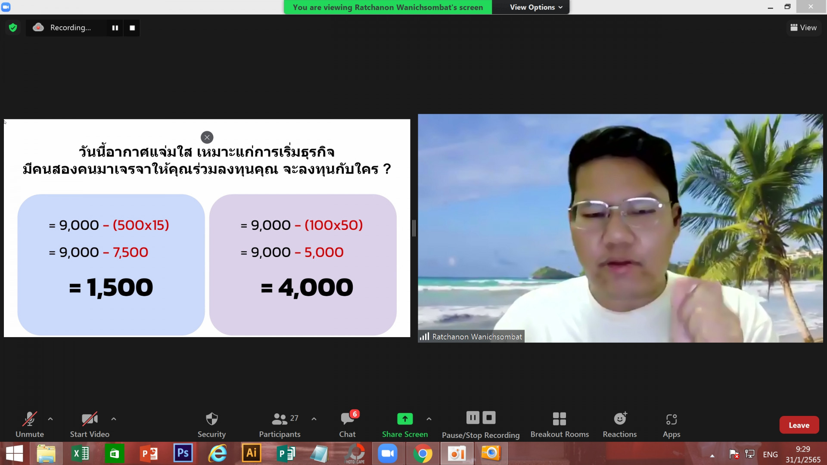Show hidden system tray icons
This screenshot has height=465, width=827.
712,456
